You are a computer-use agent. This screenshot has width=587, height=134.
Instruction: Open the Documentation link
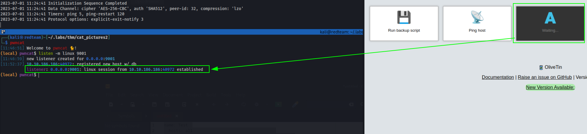click(498, 77)
